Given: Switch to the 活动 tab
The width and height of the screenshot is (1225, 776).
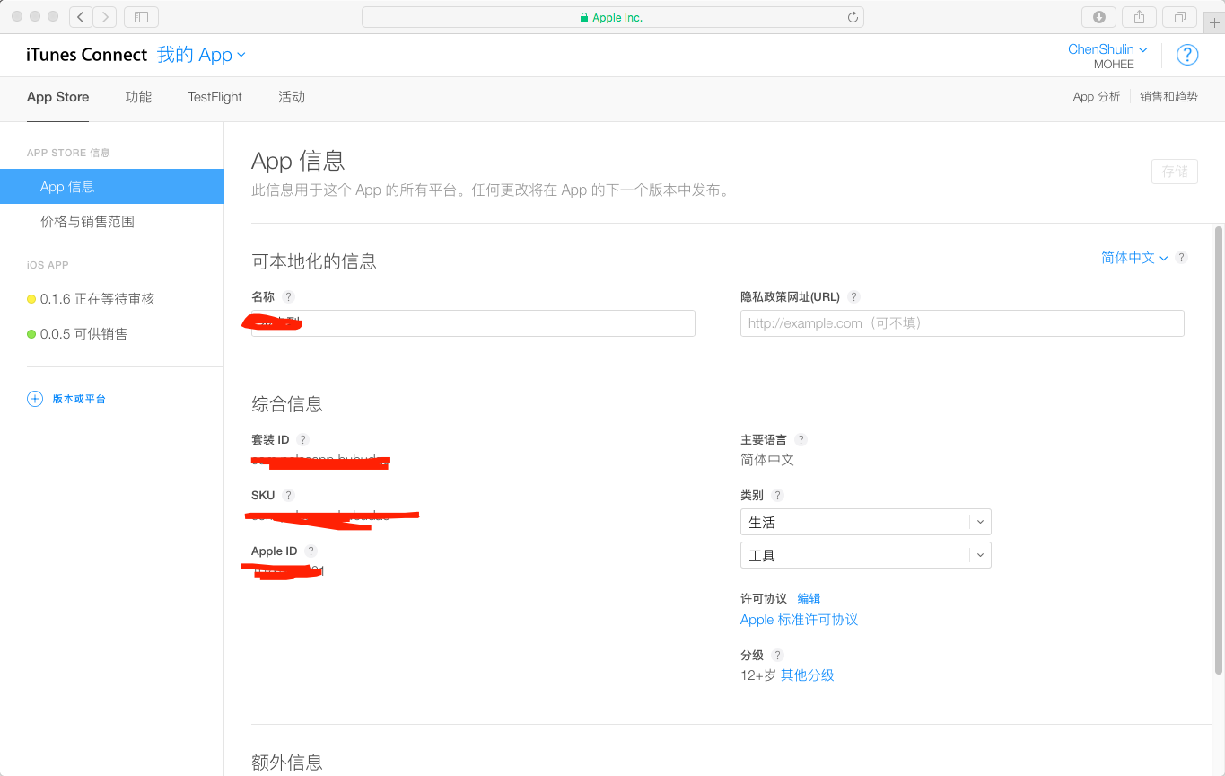Looking at the screenshot, I should click(292, 97).
